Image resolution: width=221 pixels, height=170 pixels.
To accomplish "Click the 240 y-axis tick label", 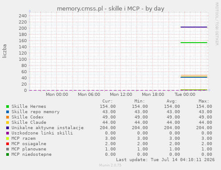I will [23, 16].
